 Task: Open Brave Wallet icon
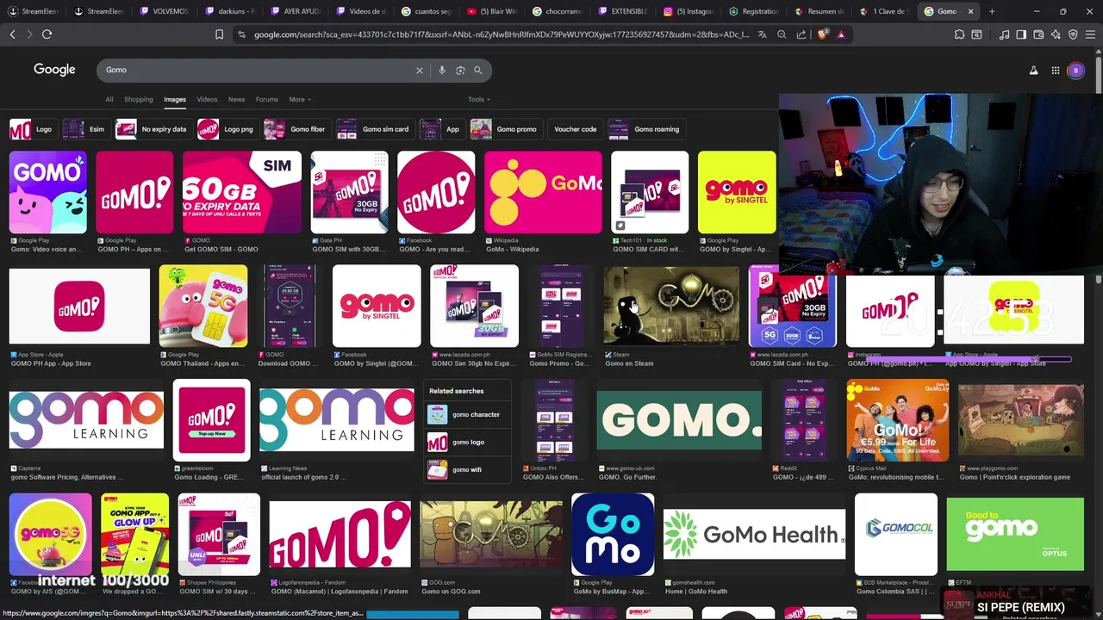click(1038, 34)
